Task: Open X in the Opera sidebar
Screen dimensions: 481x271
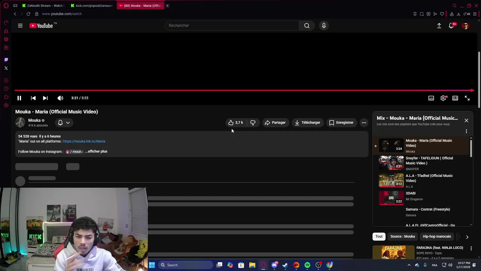Action: [6, 68]
